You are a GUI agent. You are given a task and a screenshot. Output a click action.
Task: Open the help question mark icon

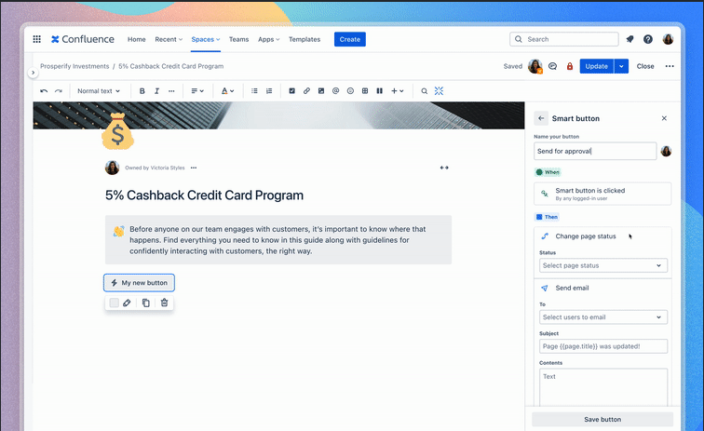648,39
